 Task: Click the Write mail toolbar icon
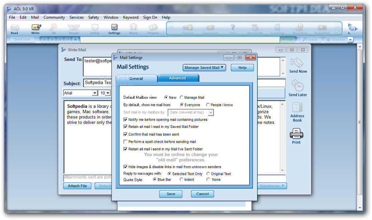tap(36, 29)
